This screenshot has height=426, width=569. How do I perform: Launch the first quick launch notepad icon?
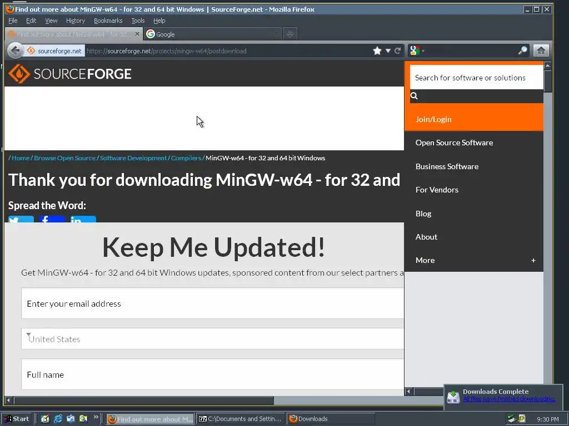(45, 419)
